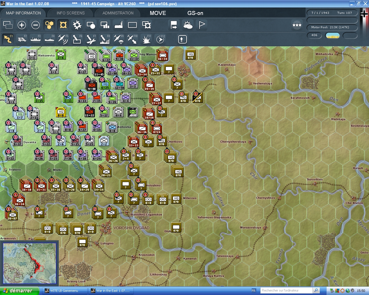The height and width of the screenshot is (295, 369).
Task: Select the F10 Air transfer icon
Action: (132, 39)
